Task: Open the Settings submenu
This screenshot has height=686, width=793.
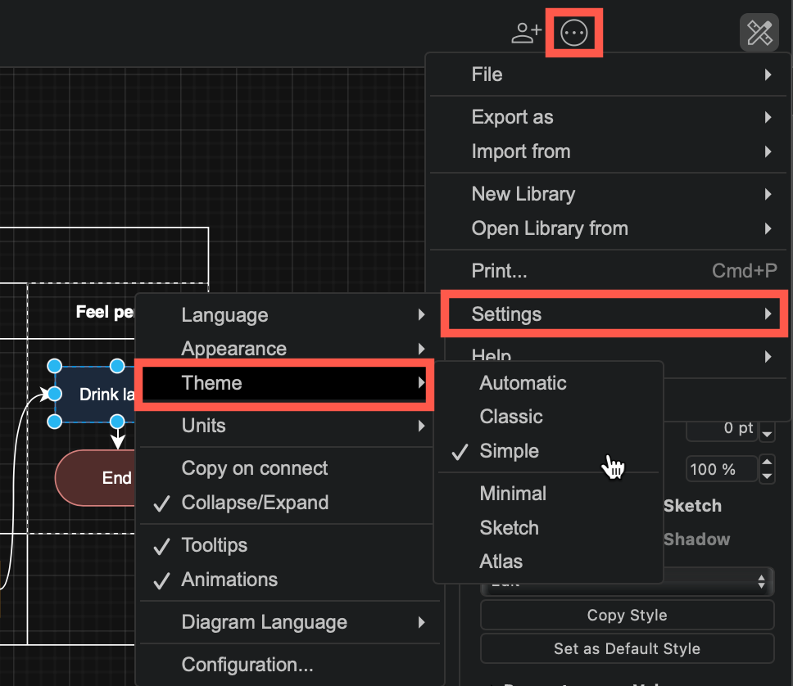Action: tap(505, 314)
